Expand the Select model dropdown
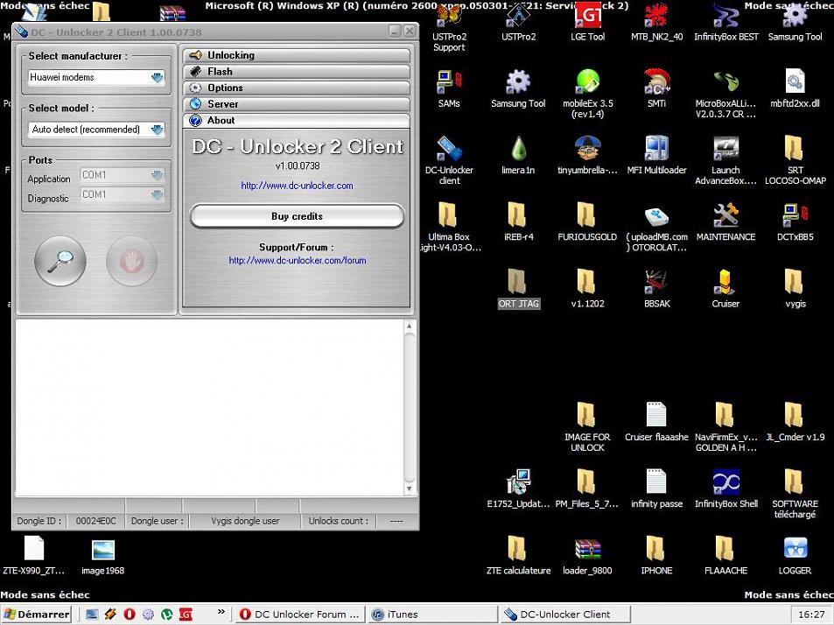834x625 pixels. 96,130
